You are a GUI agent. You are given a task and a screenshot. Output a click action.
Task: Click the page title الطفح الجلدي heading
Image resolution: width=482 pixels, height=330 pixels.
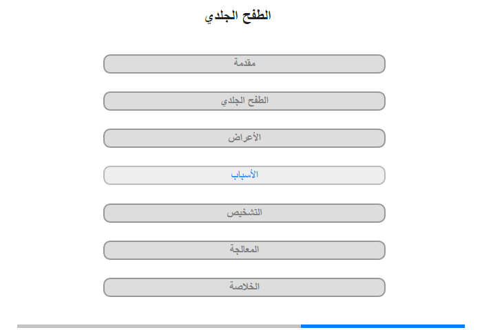238,16
